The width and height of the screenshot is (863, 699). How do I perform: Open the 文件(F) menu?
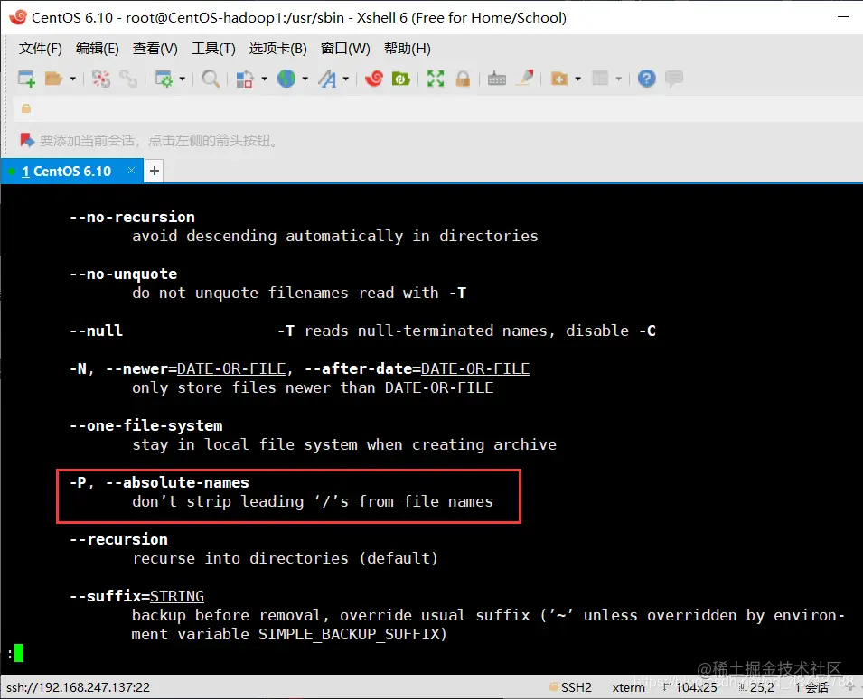[40, 49]
